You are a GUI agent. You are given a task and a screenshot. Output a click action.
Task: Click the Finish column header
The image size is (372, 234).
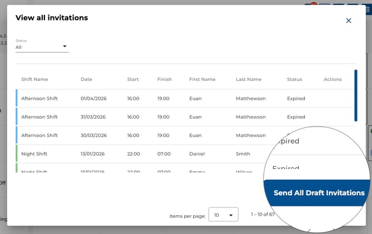pyautogui.click(x=164, y=79)
